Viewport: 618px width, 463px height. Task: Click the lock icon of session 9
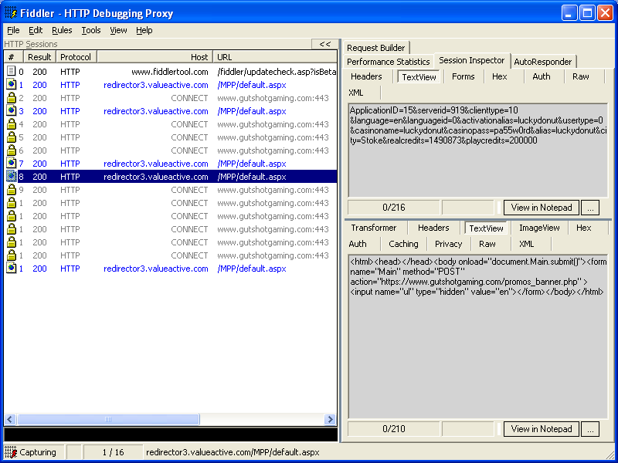coord(12,189)
